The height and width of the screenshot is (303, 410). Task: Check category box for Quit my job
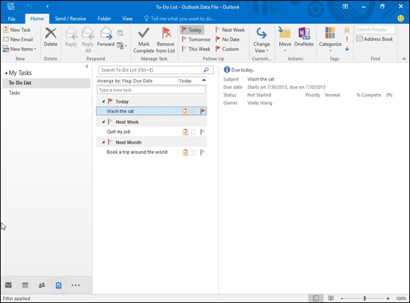click(x=194, y=132)
